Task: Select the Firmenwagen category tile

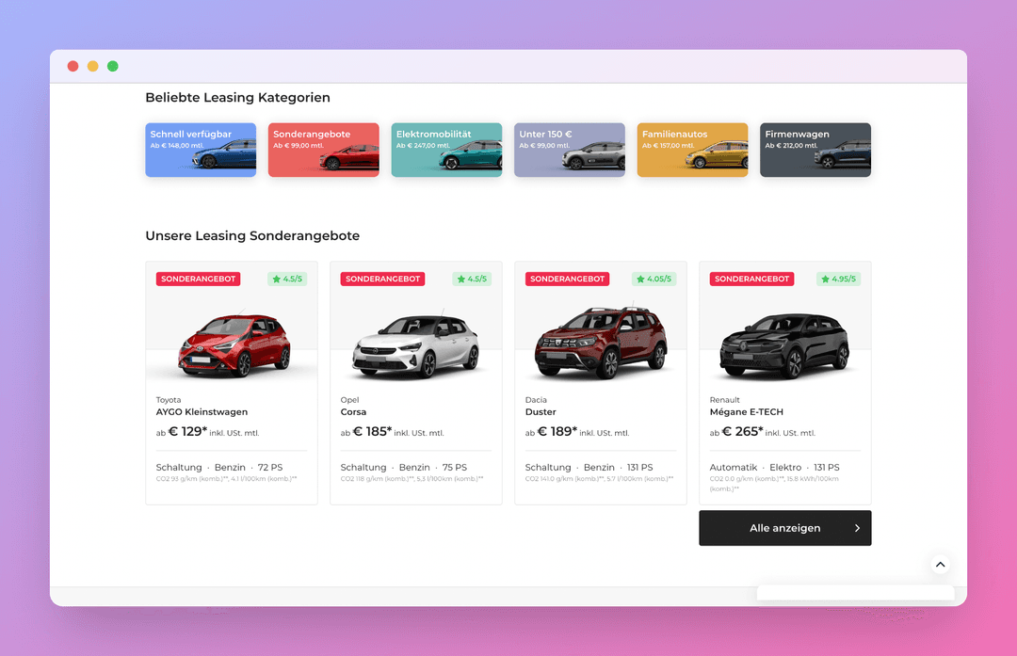Action: coord(815,150)
